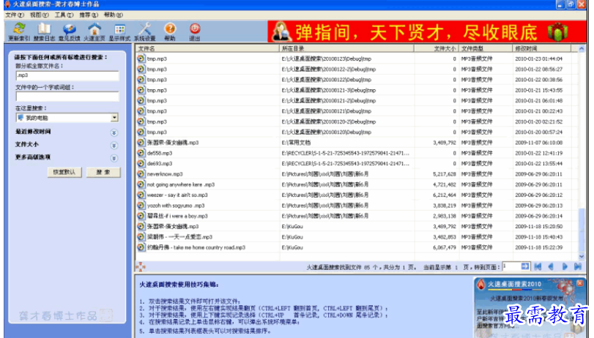Close the 火速桌面搜索2010 popup
Viewport: 594px width, 338px height.
point(579,283)
